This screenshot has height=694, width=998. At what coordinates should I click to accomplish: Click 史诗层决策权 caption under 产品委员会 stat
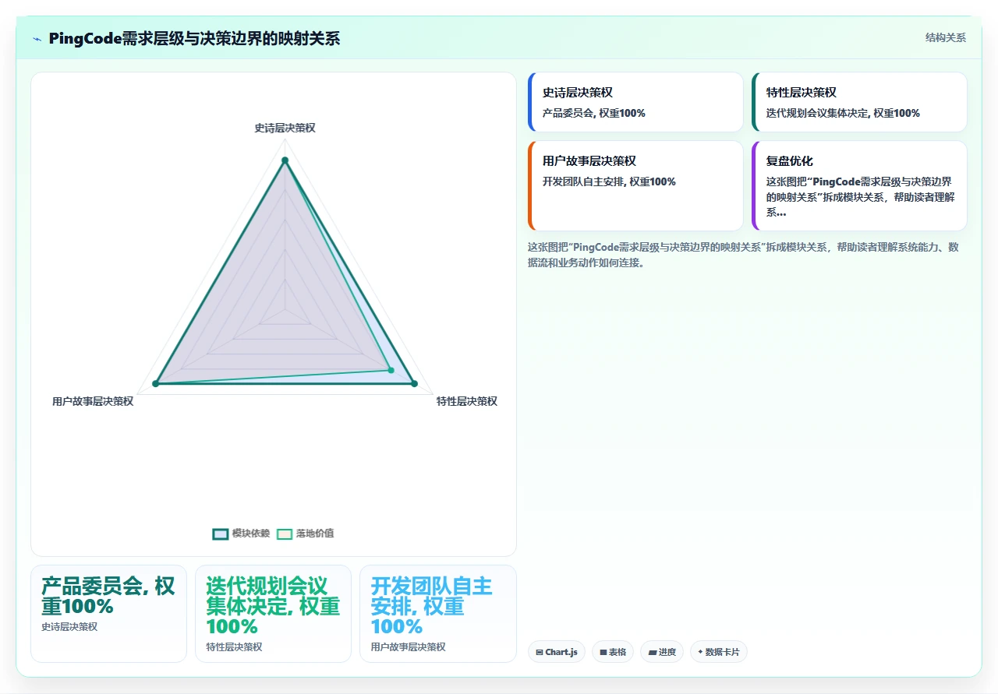tap(69, 626)
